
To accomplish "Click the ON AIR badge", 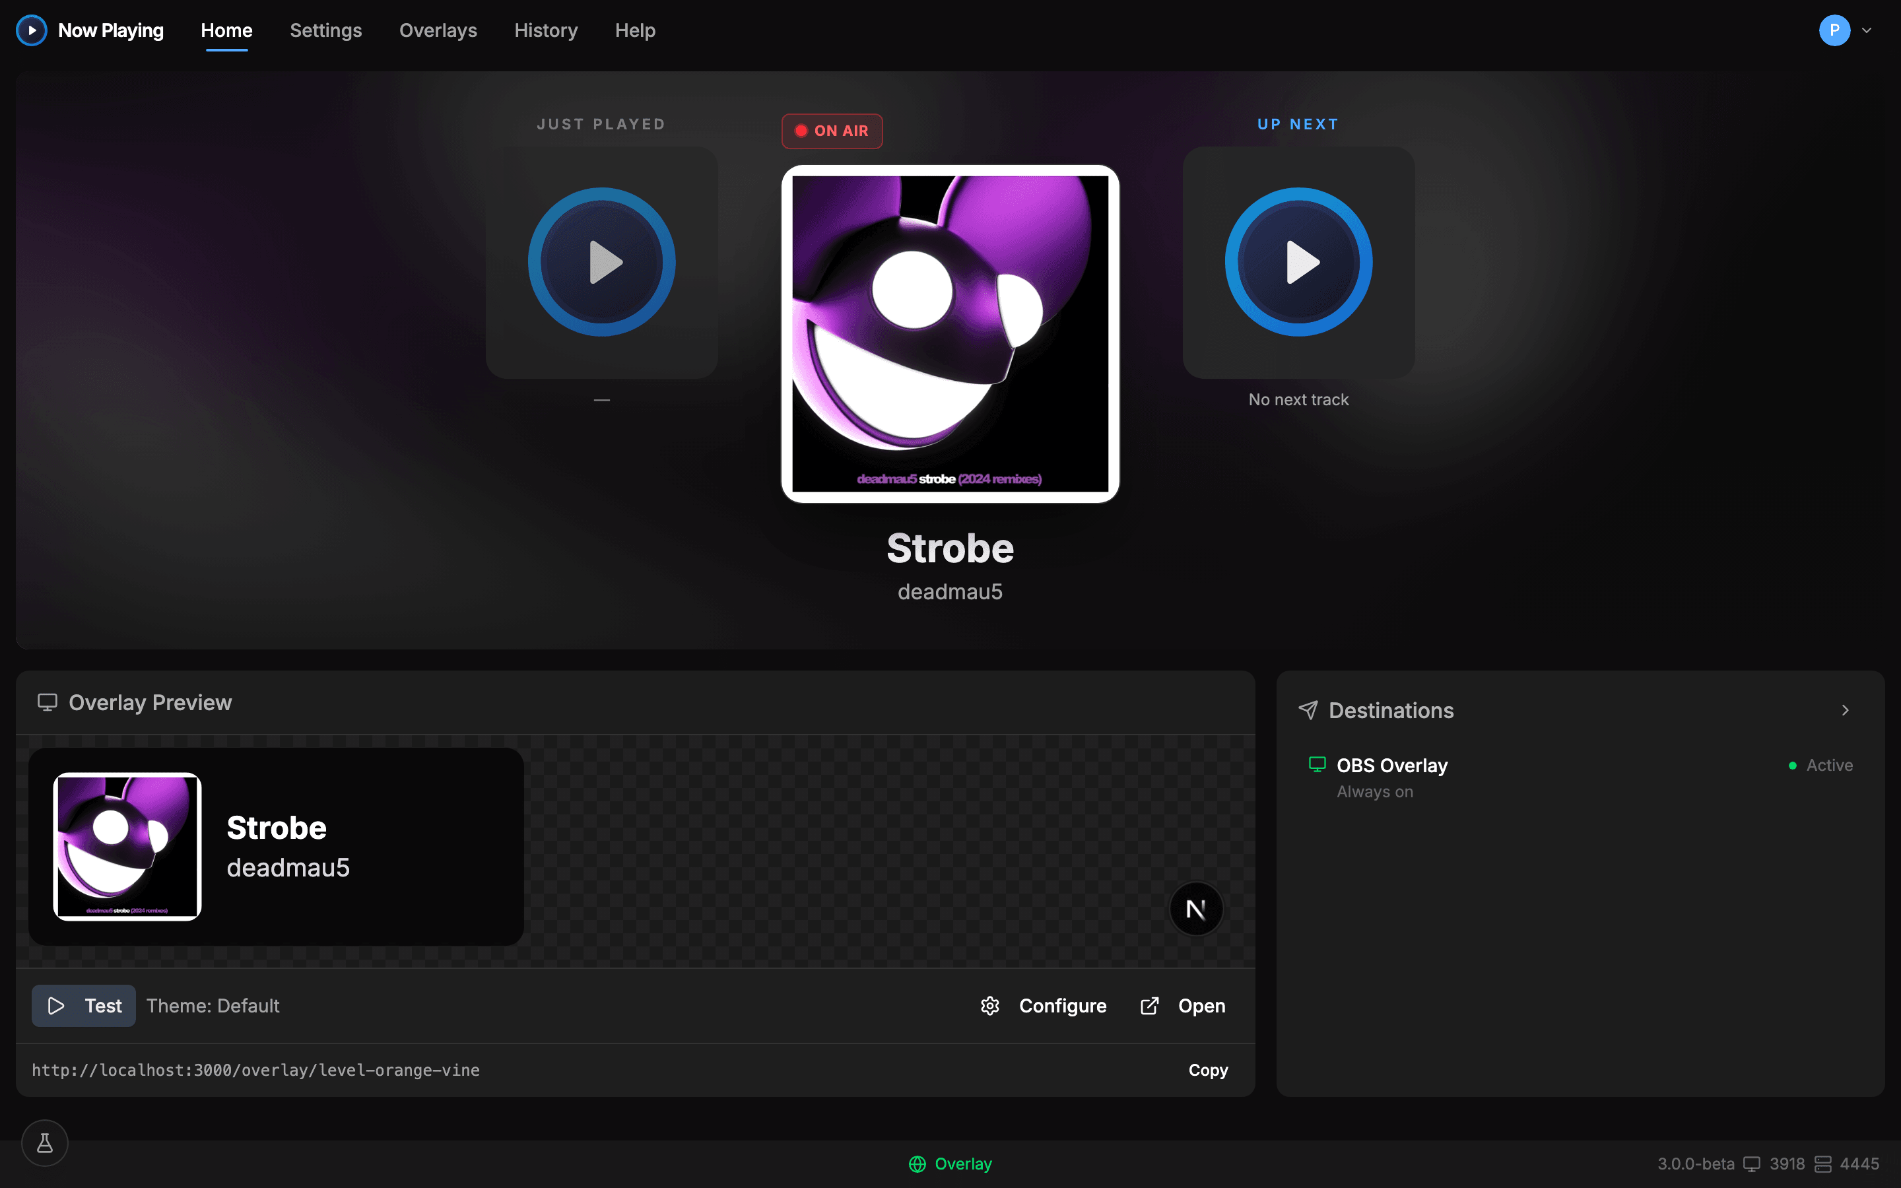I will [x=832, y=131].
